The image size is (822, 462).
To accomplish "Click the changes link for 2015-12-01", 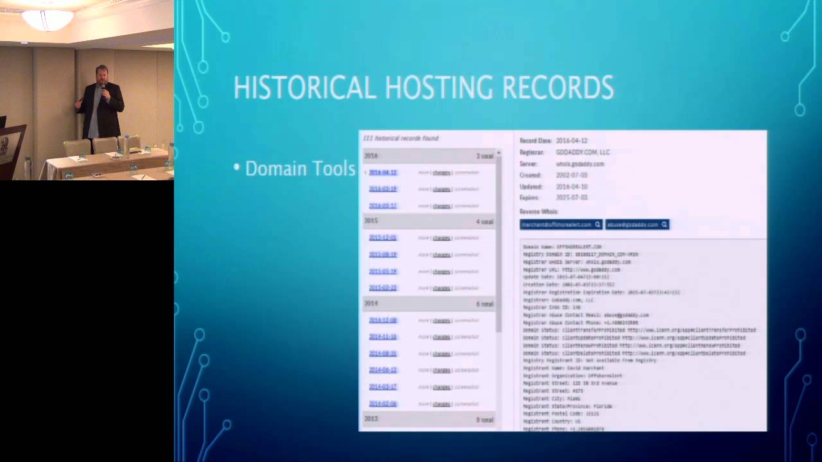I will (x=441, y=238).
